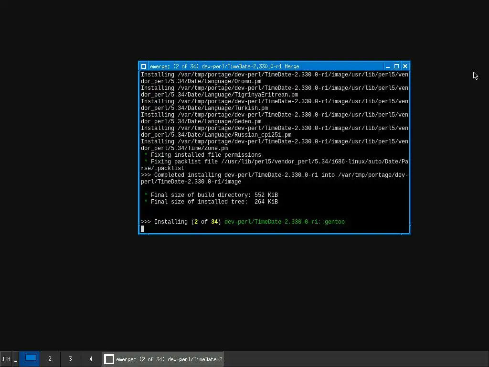Image resolution: width=489 pixels, height=367 pixels.
Task: Click the terminal cursor block at the prompt
Action: point(142,229)
